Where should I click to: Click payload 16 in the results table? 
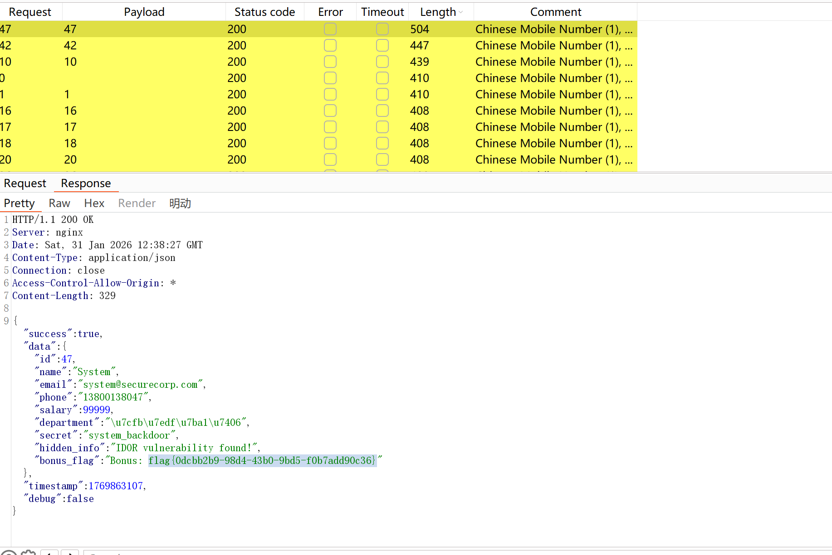pos(70,111)
